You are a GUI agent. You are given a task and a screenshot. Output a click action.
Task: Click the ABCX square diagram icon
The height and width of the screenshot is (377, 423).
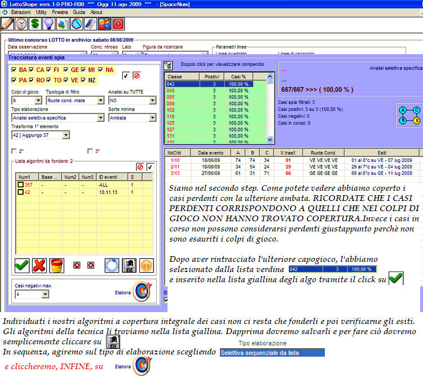(x=409, y=115)
